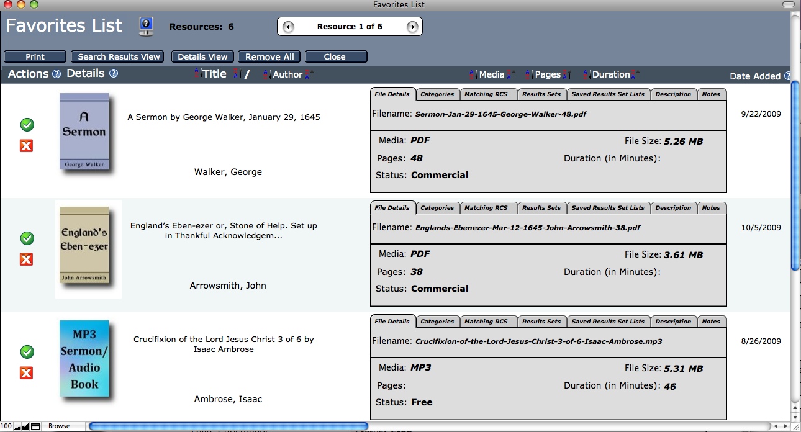Click horizontal scrollbar right arrow
The image size is (801, 432).
[785, 426]
